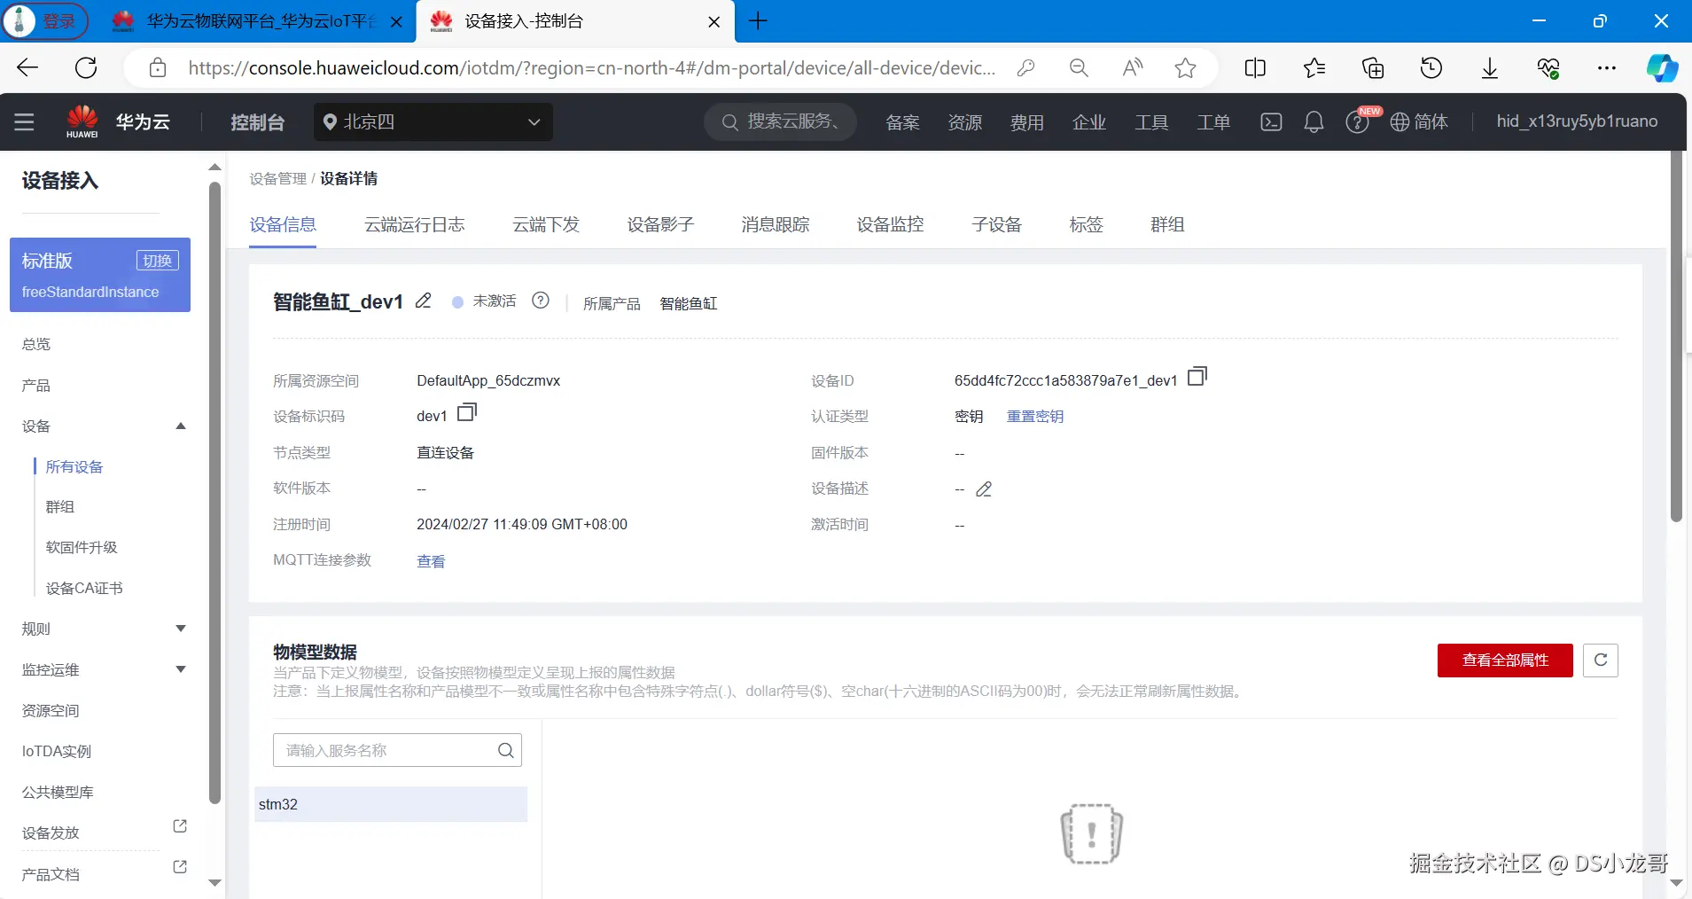Switch to the 子设备 tab

click(x=996, y=225)
